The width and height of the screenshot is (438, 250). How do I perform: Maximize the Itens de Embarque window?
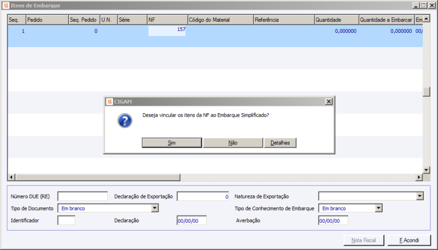point(423,5)
